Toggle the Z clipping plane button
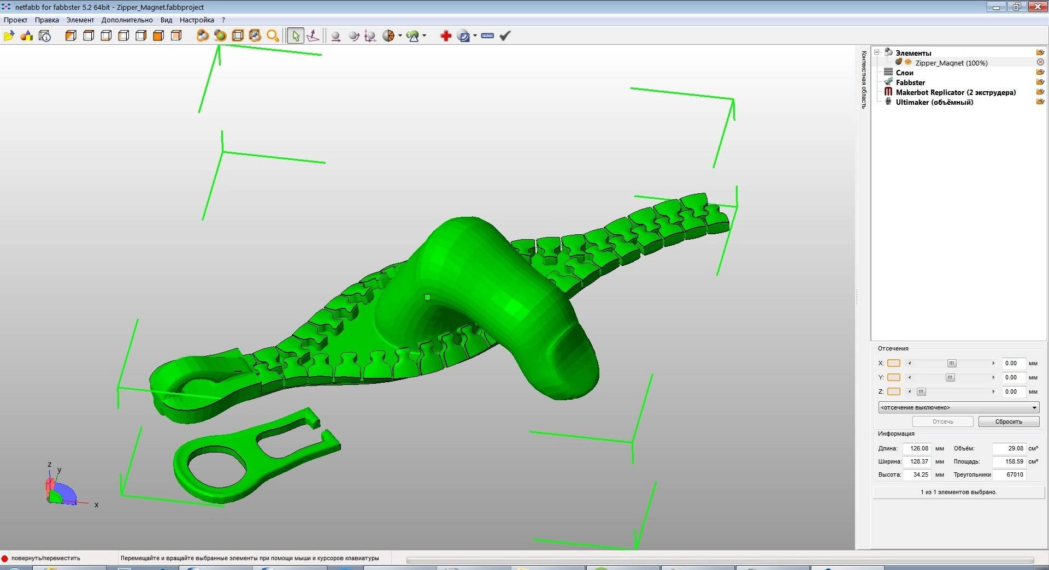Screen dimensions: 1049x570 pyautogui.click(x=894, y=391)
